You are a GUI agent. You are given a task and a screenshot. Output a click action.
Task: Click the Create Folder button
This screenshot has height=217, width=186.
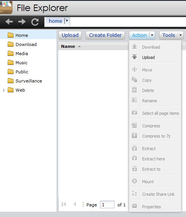tap(105, 35)
